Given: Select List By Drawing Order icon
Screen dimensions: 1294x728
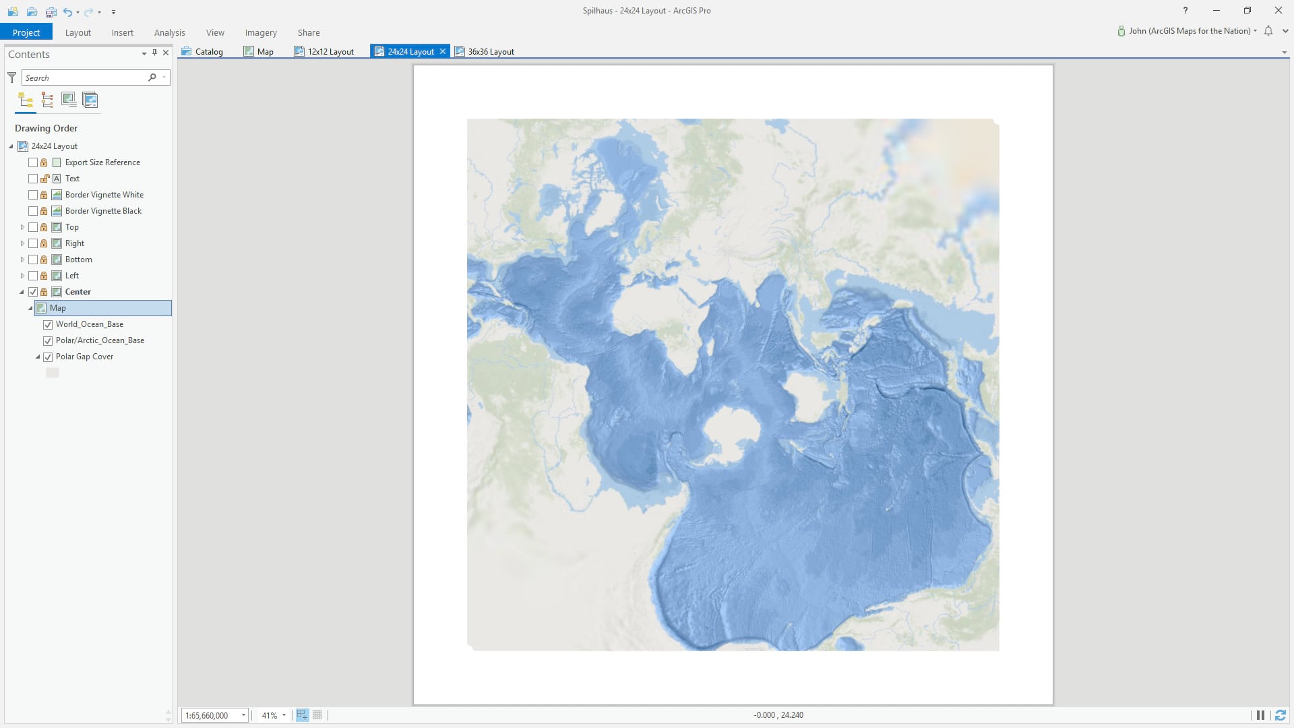Looking at the screenshot, I should click(x=26, y=100).
